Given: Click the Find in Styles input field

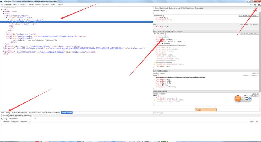Looking at the screenshot, I should tap(206, 113).
